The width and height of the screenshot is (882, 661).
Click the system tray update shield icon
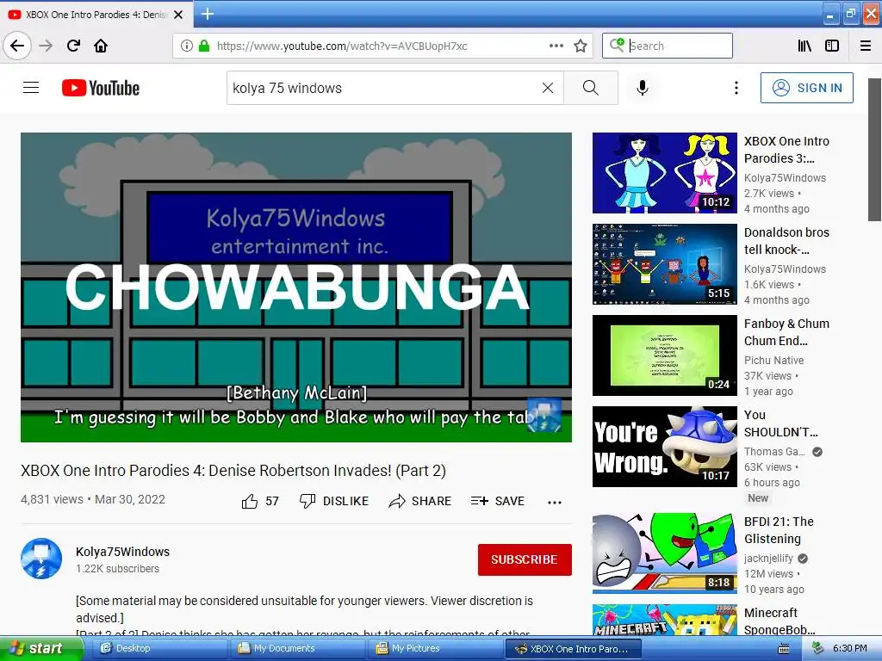click(817, 648)
